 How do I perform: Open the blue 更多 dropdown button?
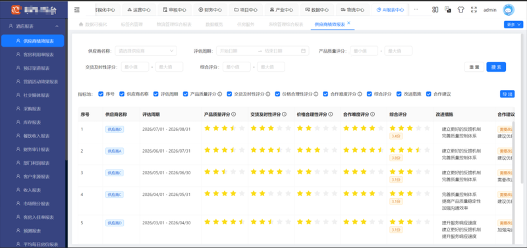(x=513, y=24)
